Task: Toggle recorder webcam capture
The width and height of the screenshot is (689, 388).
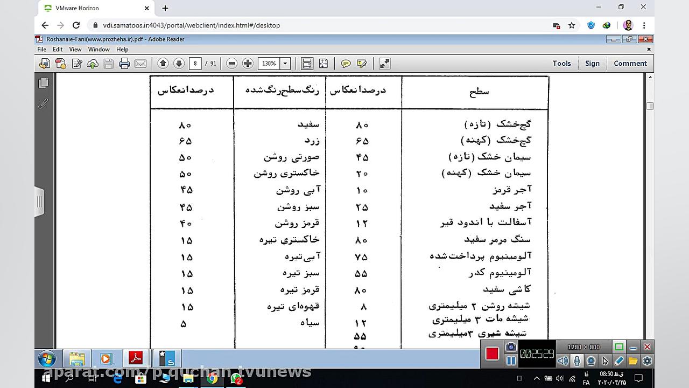Action: point(591,361)
